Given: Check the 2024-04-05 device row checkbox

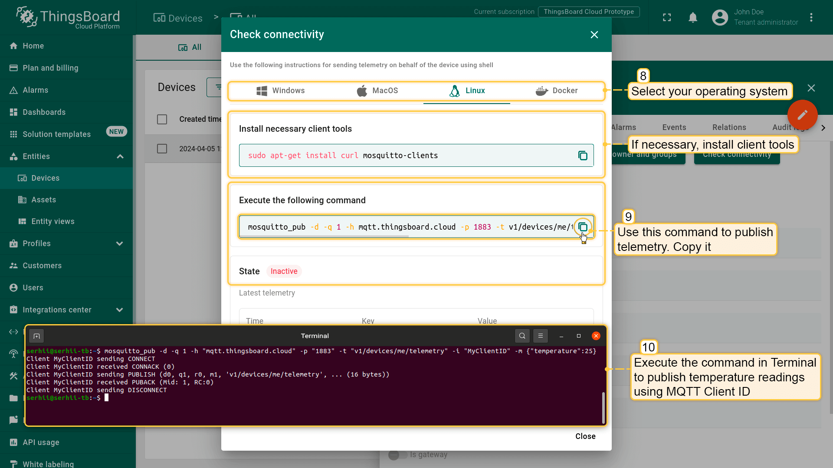Looking at the screenshot, I should tap(162, 149).
